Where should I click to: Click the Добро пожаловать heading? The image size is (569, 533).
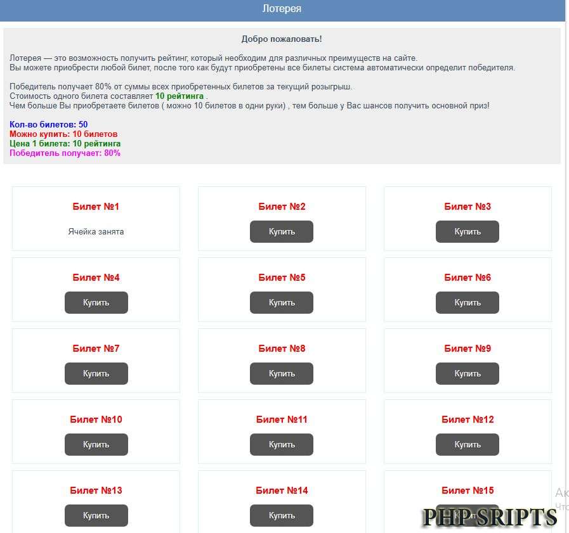[x=282, y=39]
